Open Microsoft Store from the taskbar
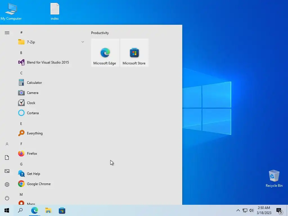The image size is (288, 216). point(62,210)
